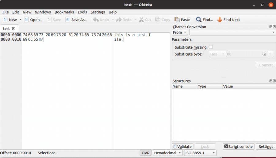276x158 pixels.
Task: Click the Type column header
Action: click(x=210, y=86)
